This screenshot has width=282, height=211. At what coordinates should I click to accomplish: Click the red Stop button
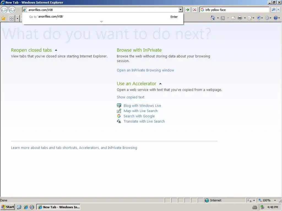(195, 10)
